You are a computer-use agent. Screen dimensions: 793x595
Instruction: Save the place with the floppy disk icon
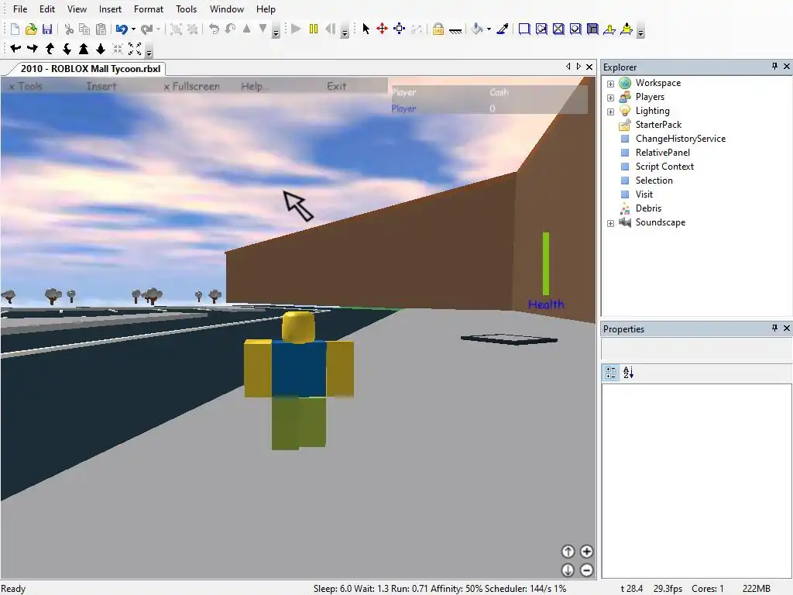click(47, 29)
